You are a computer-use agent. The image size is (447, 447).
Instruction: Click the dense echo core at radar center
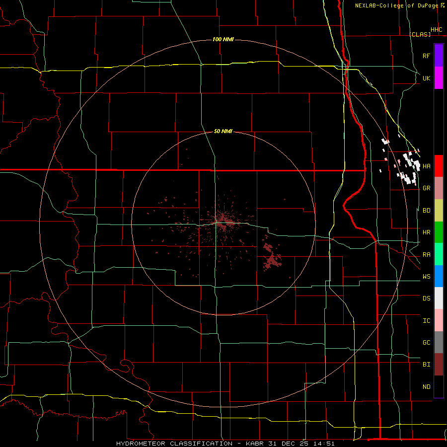coord(225,222)
